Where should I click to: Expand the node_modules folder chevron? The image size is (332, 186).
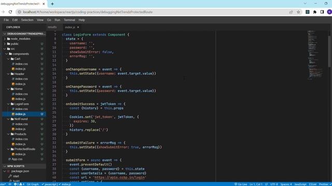(x=5, y=39)
